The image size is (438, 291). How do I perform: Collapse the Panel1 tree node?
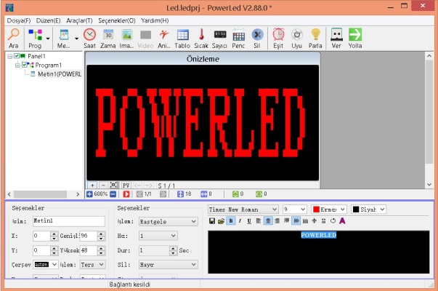point(9,56)
